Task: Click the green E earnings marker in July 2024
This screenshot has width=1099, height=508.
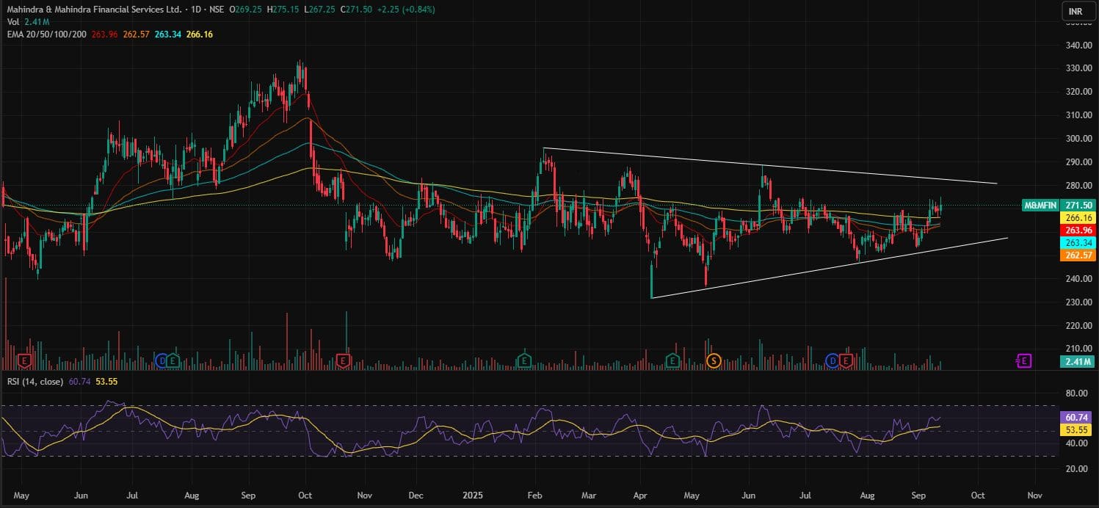Action: [173, 360]
